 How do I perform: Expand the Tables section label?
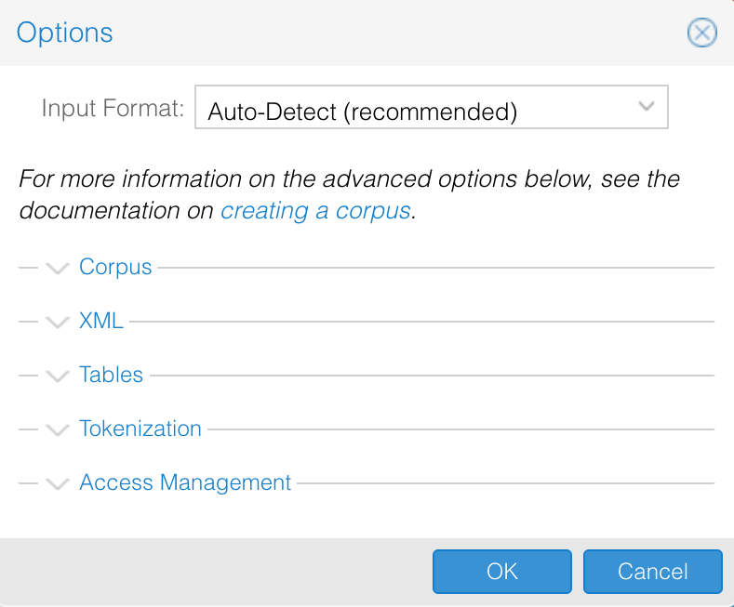pyautogui.click(x=111, y=375)
